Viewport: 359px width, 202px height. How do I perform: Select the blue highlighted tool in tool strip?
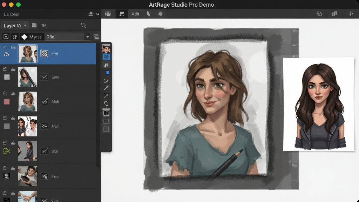coord(106,57)
